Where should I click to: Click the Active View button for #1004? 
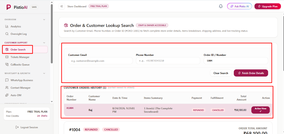(260, 110)
